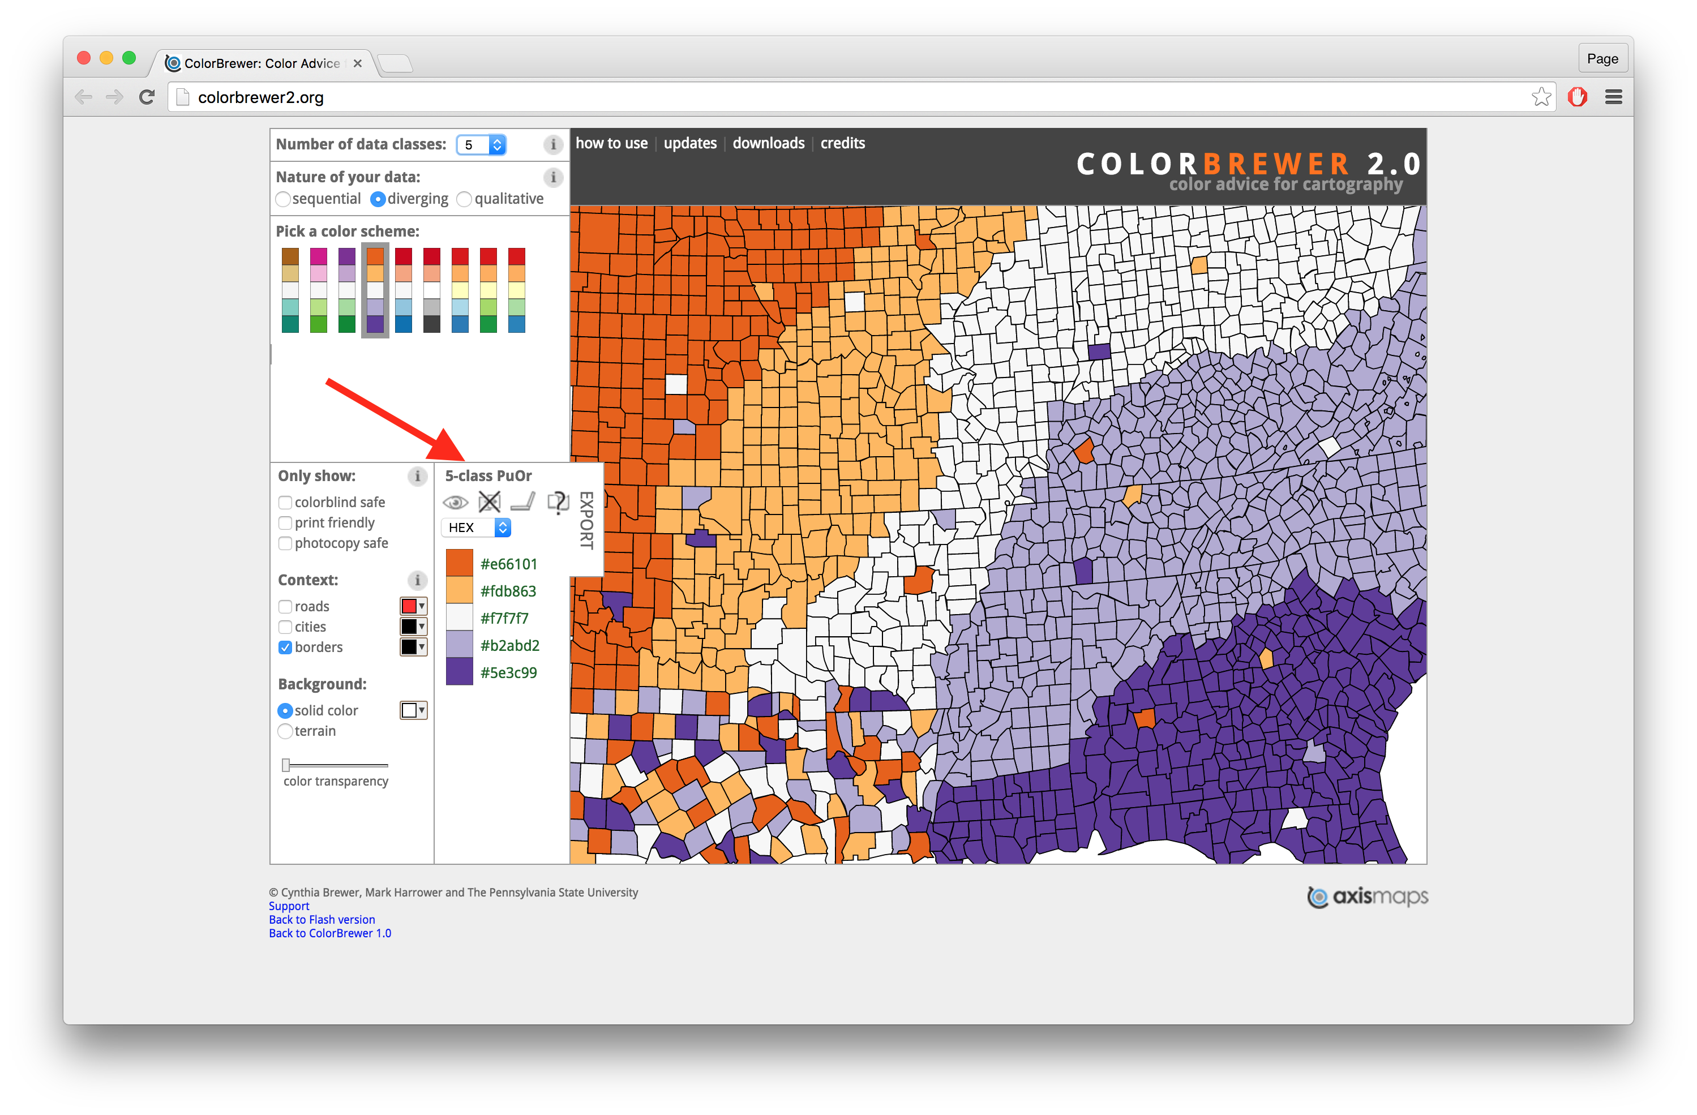The image size is (1697, 1115).
Task: Click the color transparency slider handle
Action: point(286,765)
